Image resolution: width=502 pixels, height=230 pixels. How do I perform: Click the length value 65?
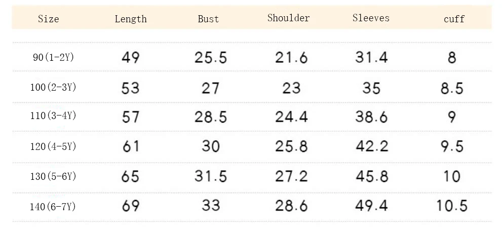(131, 176)
